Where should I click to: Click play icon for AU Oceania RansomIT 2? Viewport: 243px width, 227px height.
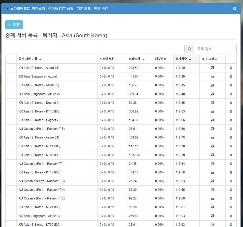(231, 198)
